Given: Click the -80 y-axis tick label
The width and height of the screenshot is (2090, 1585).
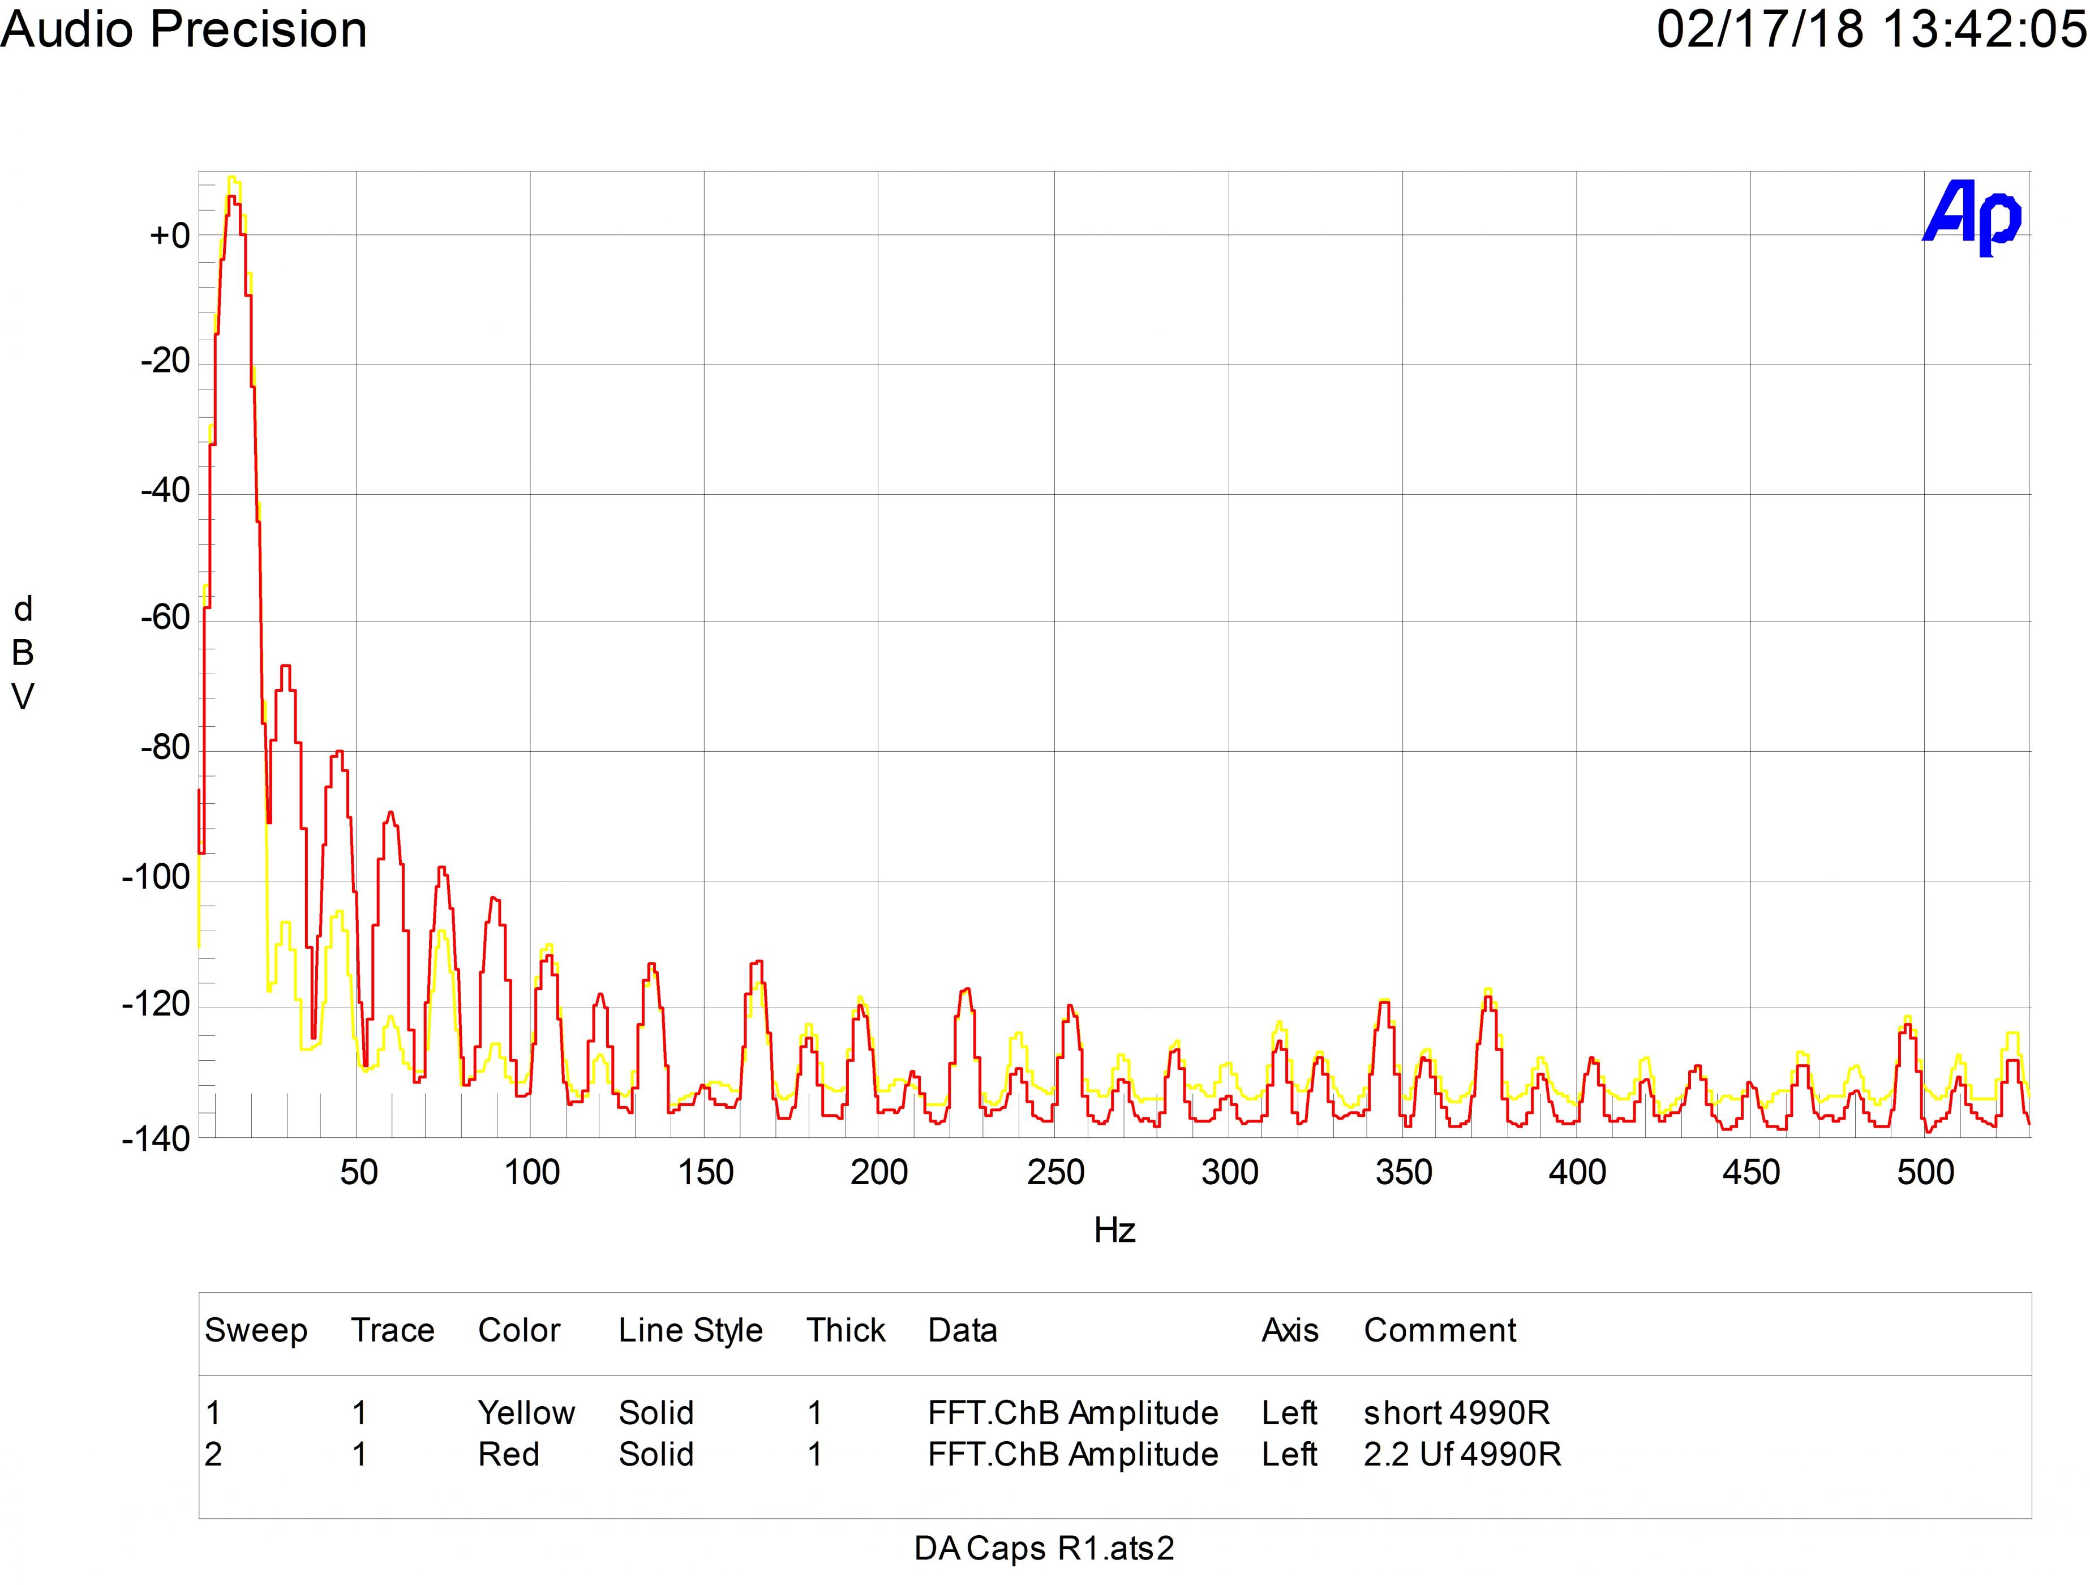Looking at the screenshot, I should point(164,748).
